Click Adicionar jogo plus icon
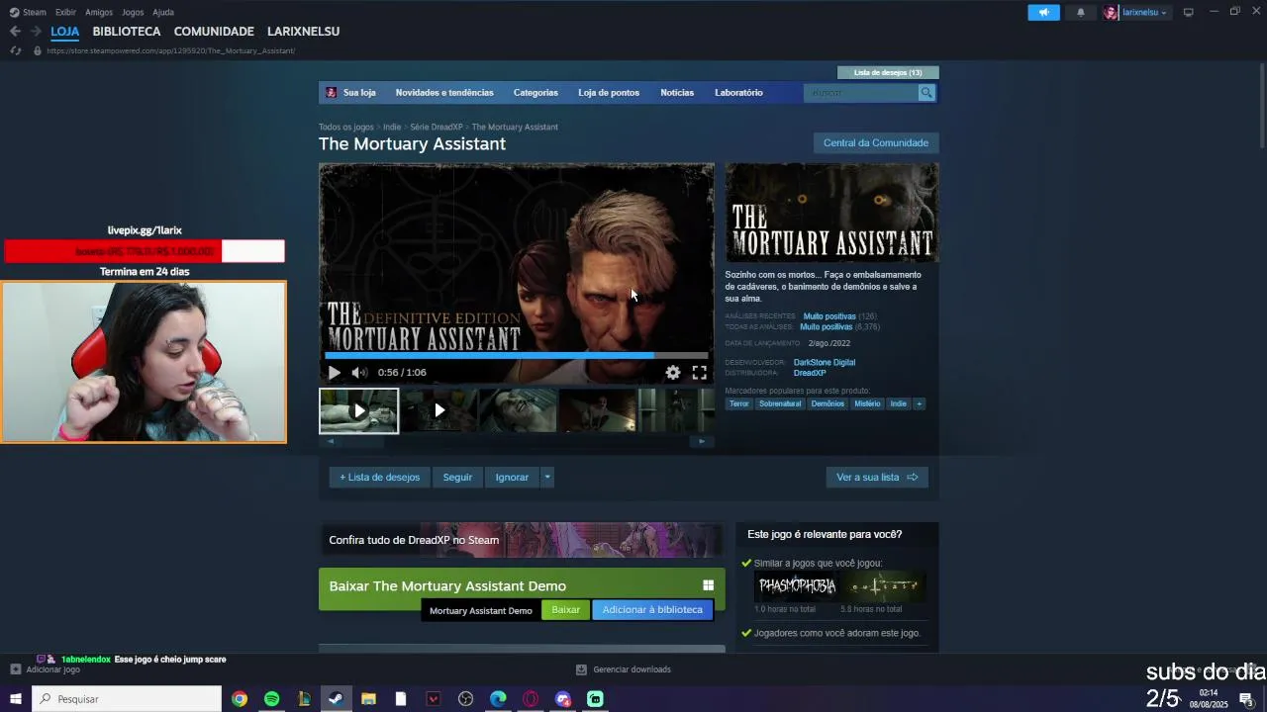 click(x=15, y=669)
